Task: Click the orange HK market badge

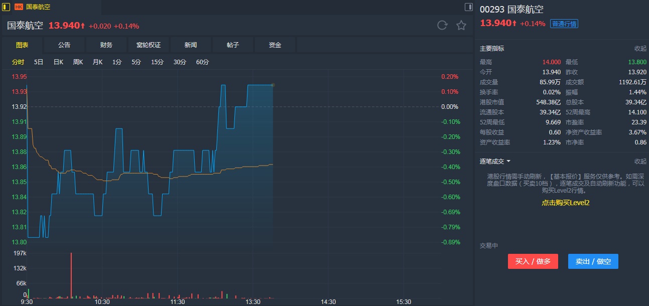Action: pos(19,7)
